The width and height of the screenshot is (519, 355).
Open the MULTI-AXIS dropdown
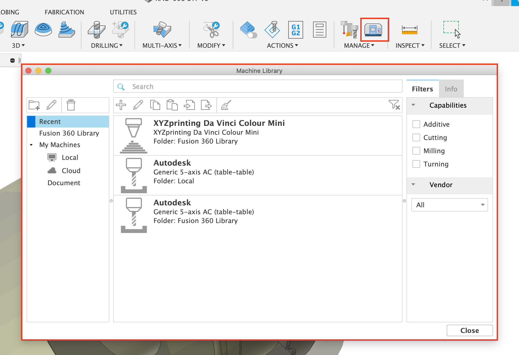[x=162, y=46]
